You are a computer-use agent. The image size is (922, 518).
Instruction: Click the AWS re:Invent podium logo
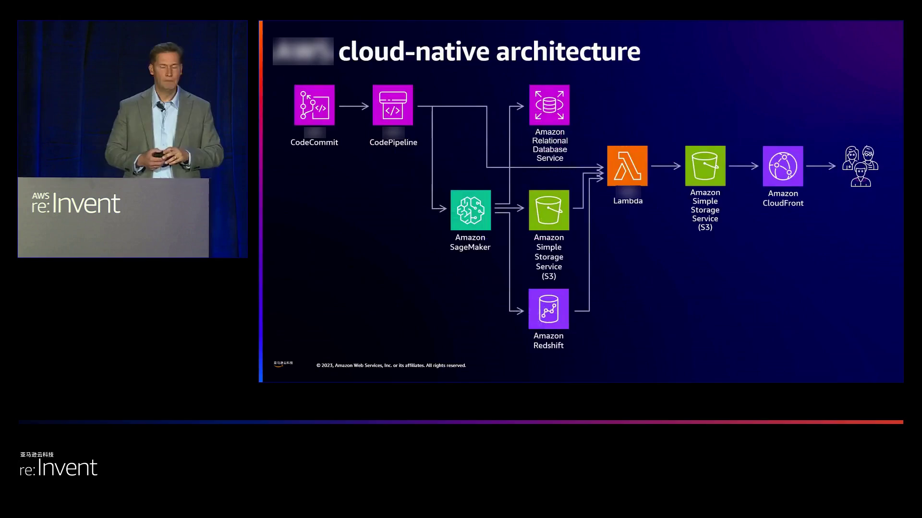[x=76, y=203]
